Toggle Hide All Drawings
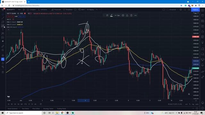Screen dimensions: 205x115 (x=3, y=67)
